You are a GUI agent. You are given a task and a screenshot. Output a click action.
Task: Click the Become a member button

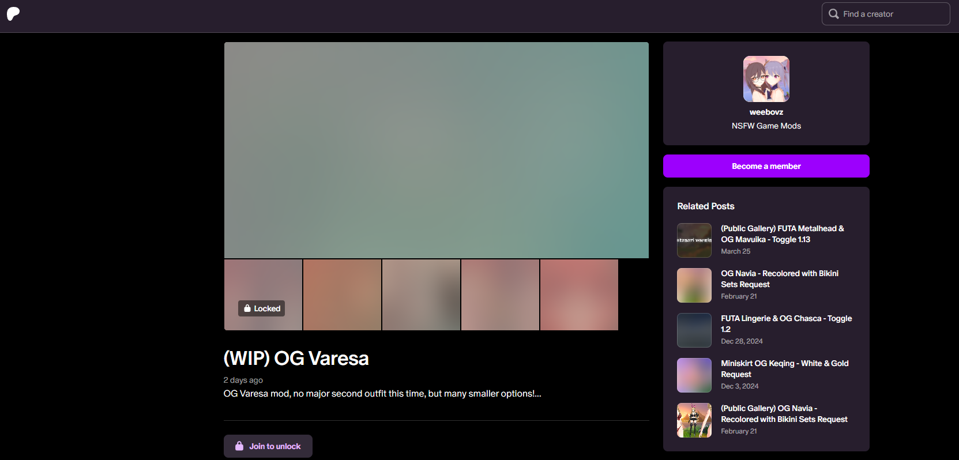point(766,166)
